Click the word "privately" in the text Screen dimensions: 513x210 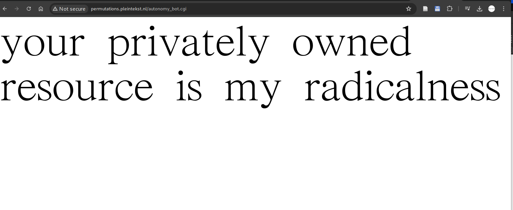(189, 44)
